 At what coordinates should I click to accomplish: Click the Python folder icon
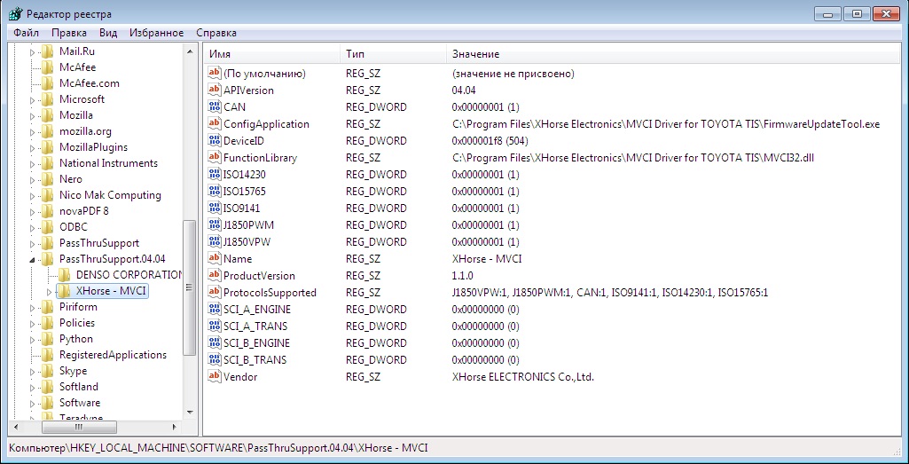pos(48,339)
